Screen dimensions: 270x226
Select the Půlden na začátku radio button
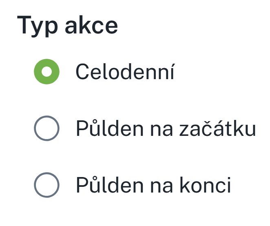47,129
